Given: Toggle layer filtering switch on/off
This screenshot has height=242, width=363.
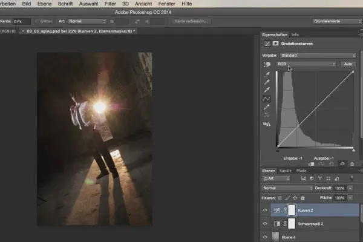Looking at the screenshot, I should tap(352, 178).
